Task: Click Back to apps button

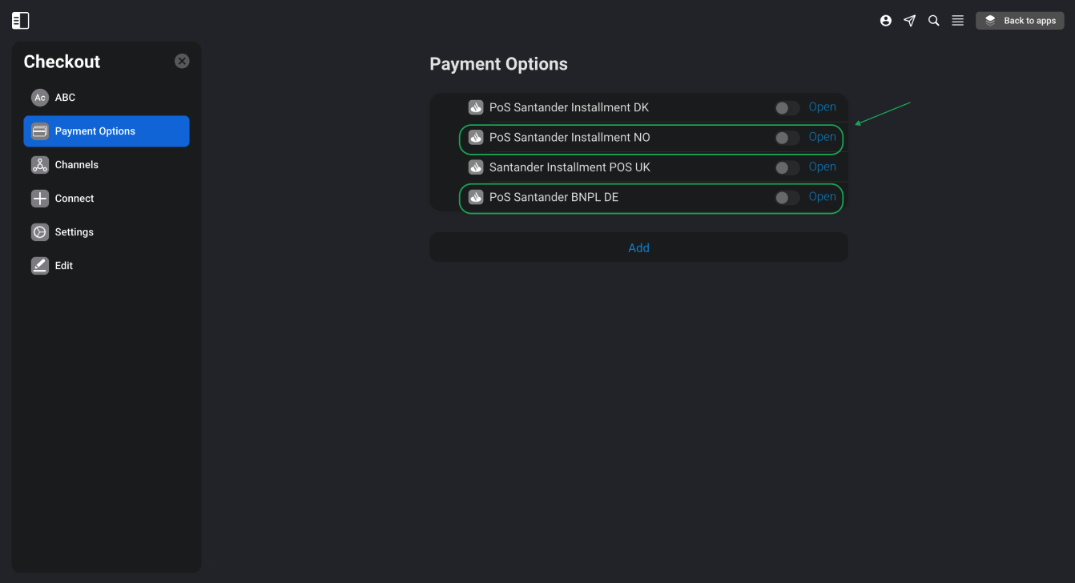Action: (x=1020, y=21)
